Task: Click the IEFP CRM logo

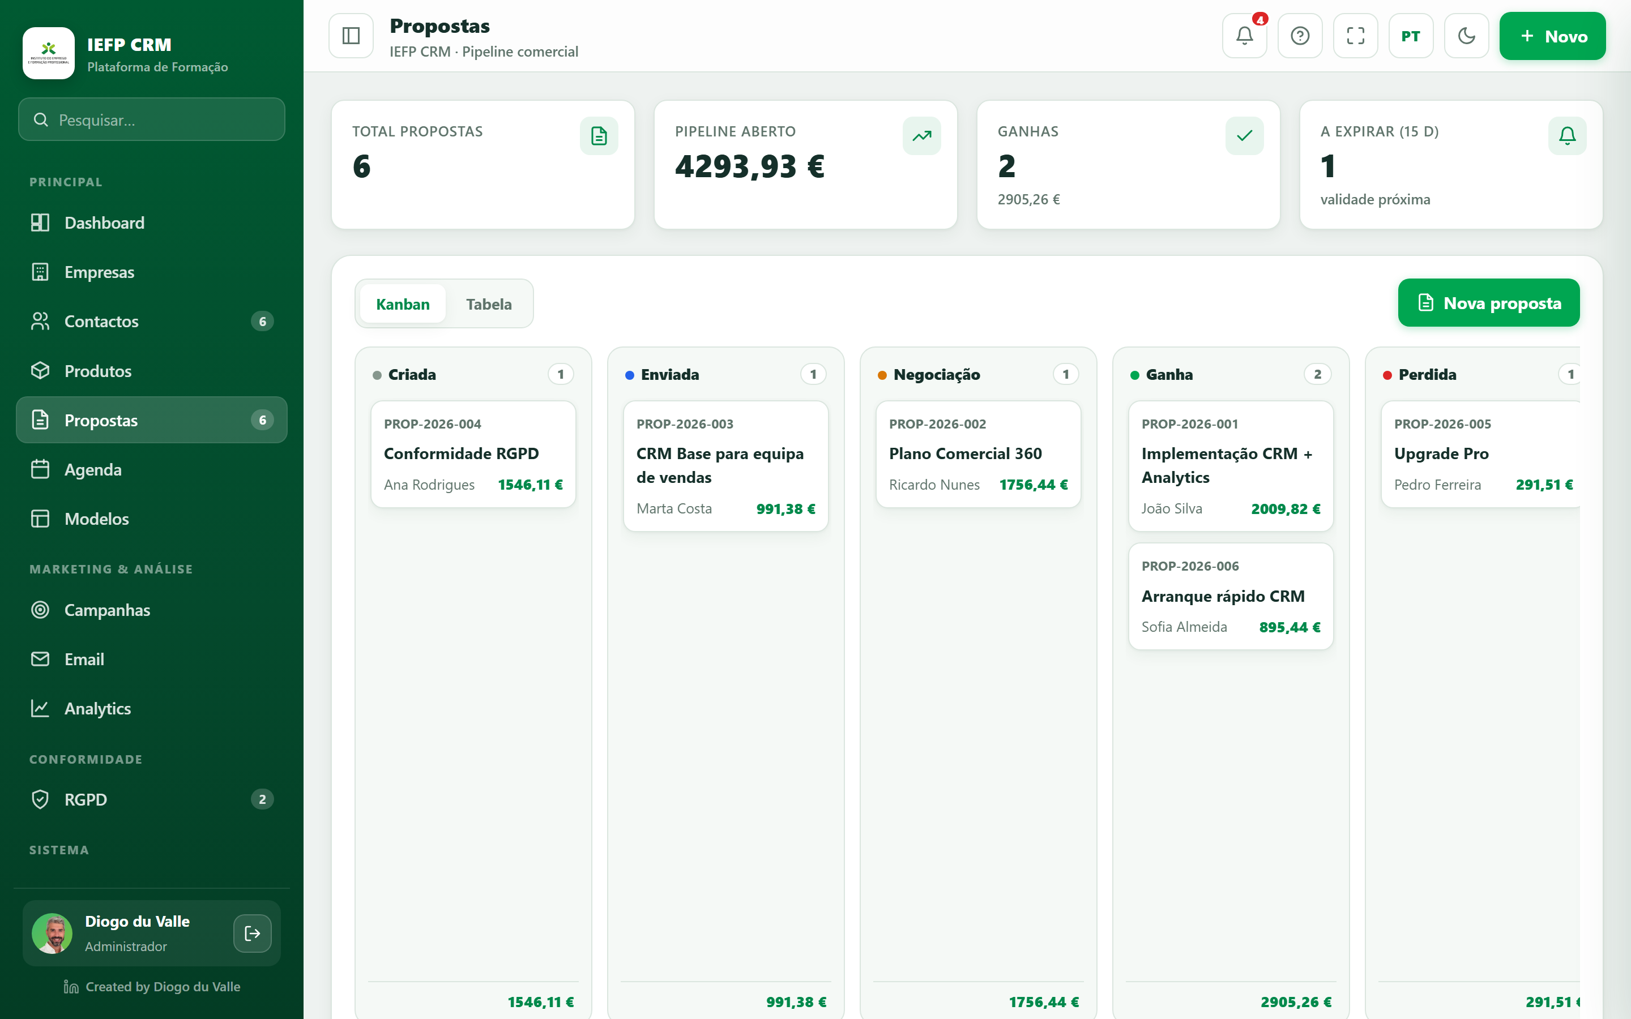Action: 49,53
